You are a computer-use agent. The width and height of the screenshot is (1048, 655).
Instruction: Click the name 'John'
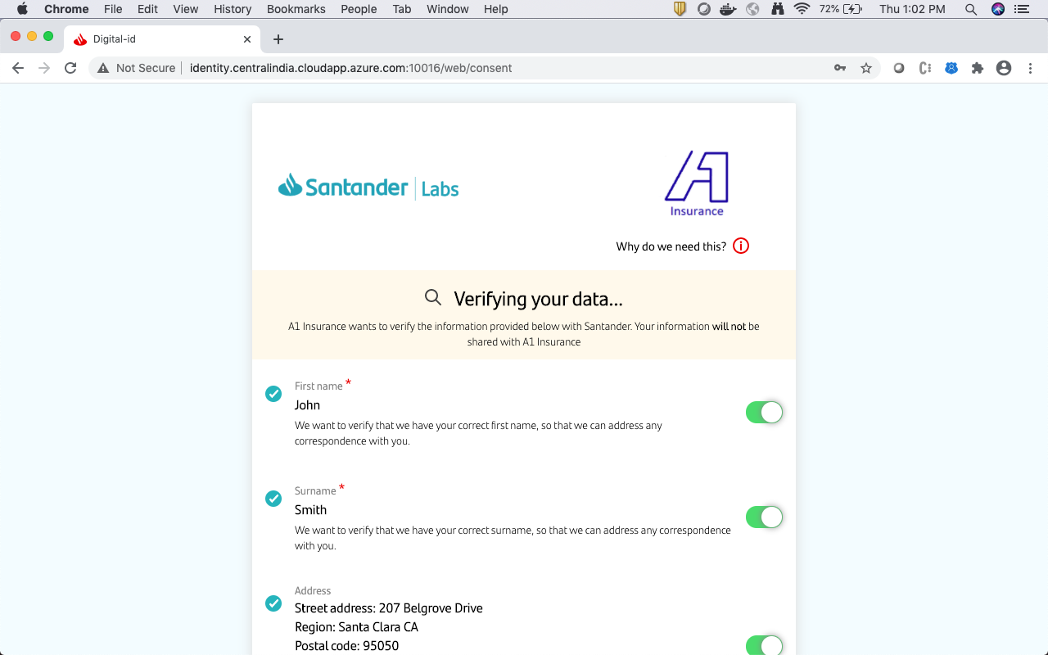[307, 405]
